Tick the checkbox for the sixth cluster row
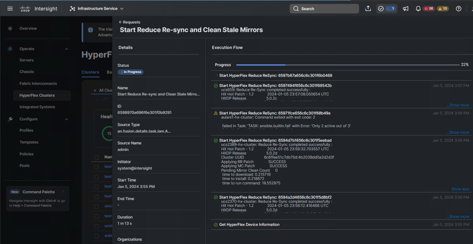Image resolution: width=473 pixels, height=244 pixels. [x=97, y=216]
